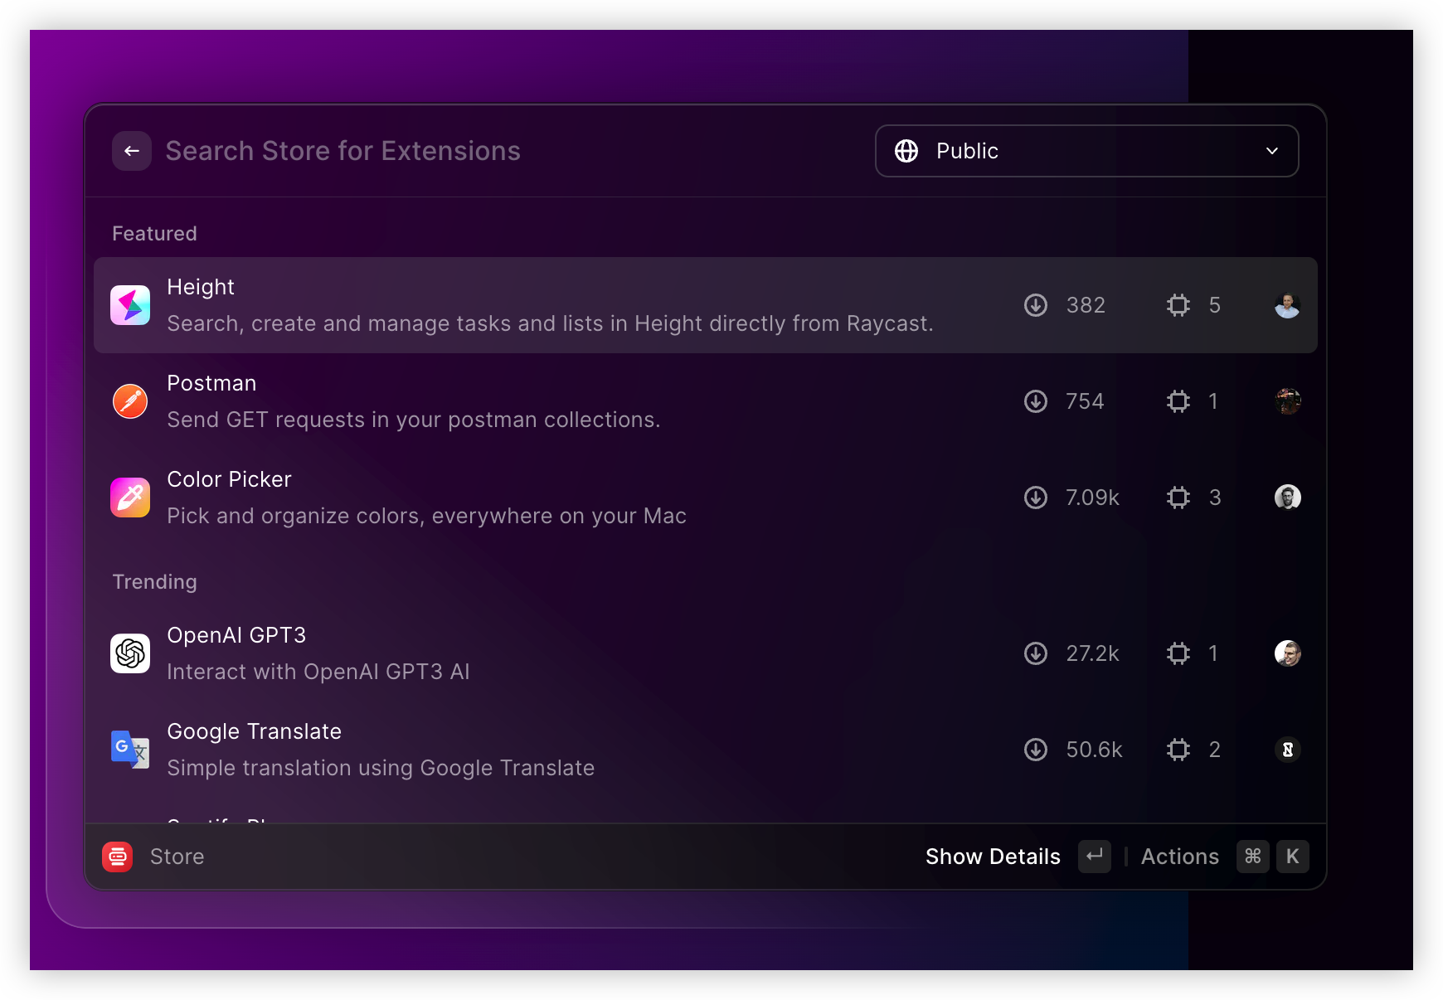Open Color Picker author's avatar

click(1288, 498)
